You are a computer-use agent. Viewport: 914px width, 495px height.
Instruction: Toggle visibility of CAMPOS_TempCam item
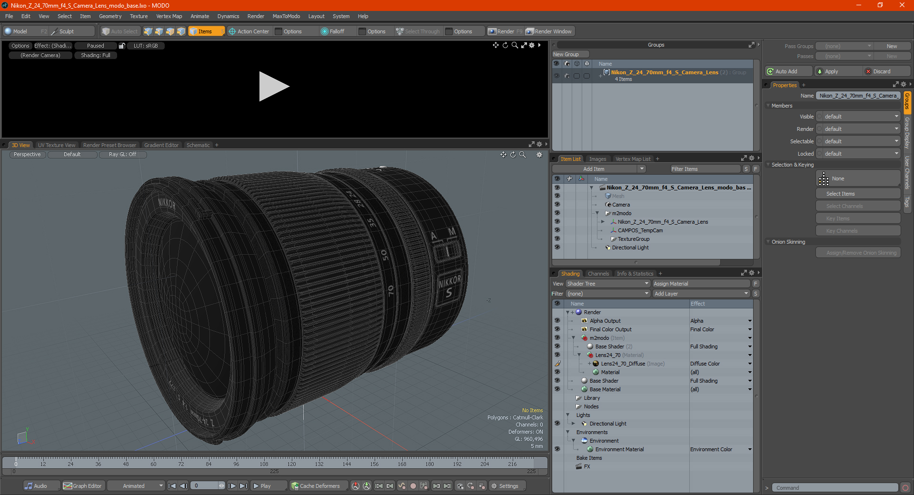pyautogui.click(x=557, y=230)
